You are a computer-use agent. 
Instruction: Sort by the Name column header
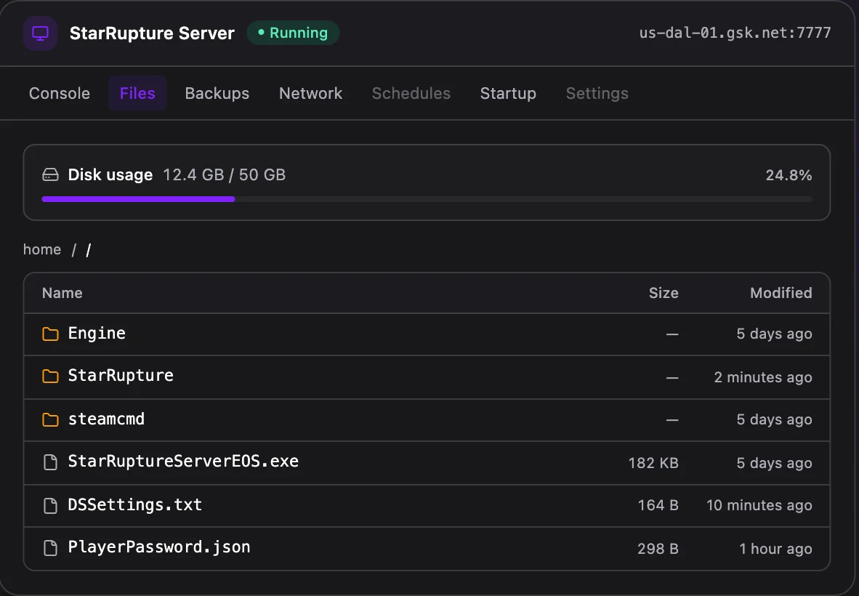coord(62,293)
